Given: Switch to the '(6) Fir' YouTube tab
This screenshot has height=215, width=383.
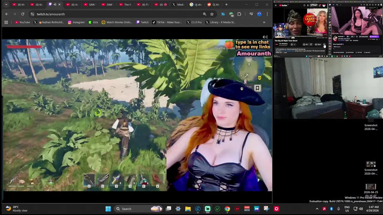Looking at the screenshot, I should click(143, 4).
